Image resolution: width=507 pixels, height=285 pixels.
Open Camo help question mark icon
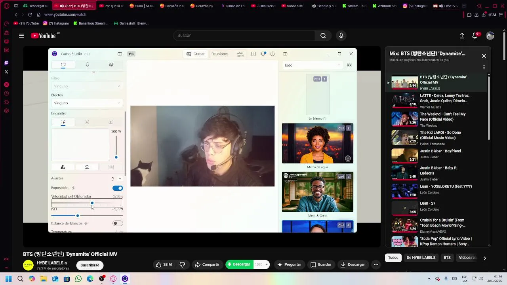(273, 54)
